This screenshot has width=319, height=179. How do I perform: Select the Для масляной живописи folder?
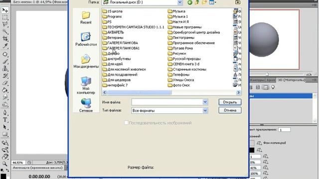(x=124, y=69)
